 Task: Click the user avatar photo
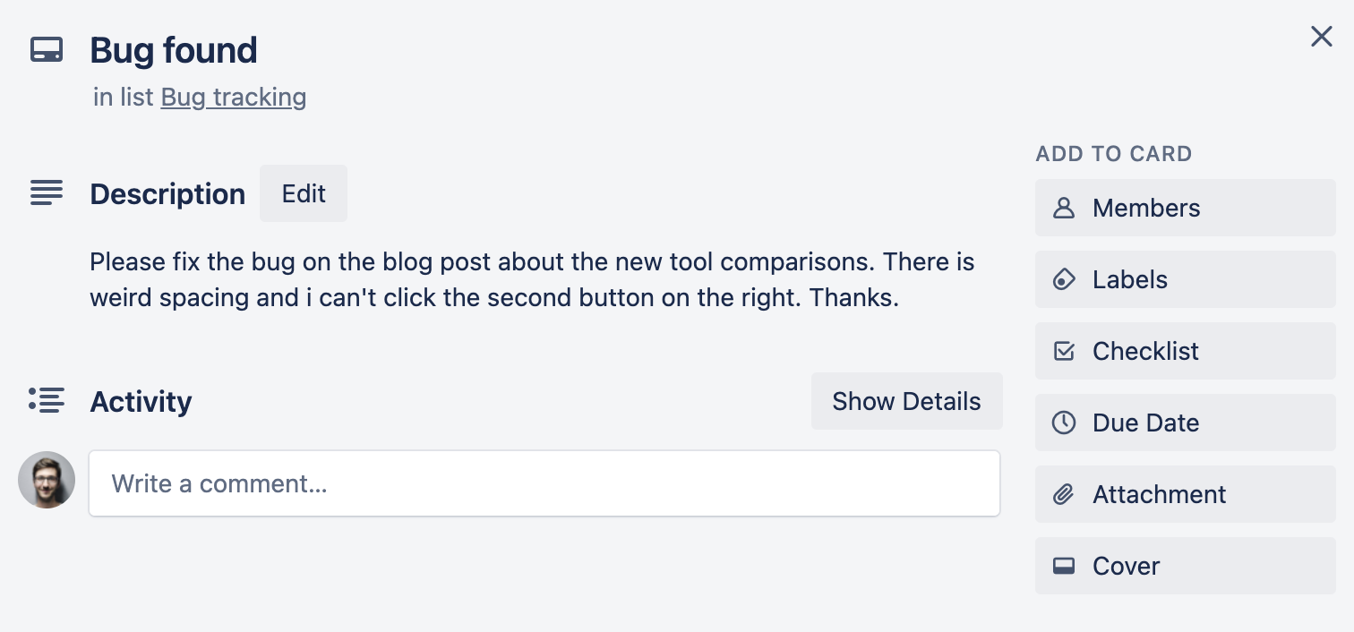47,480
